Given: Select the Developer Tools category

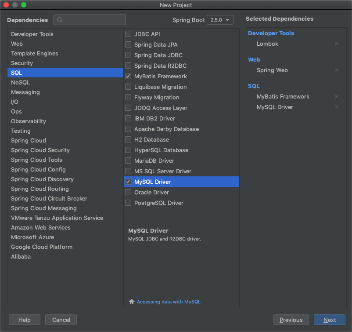Looking at the screenshot, I should 65,34.
